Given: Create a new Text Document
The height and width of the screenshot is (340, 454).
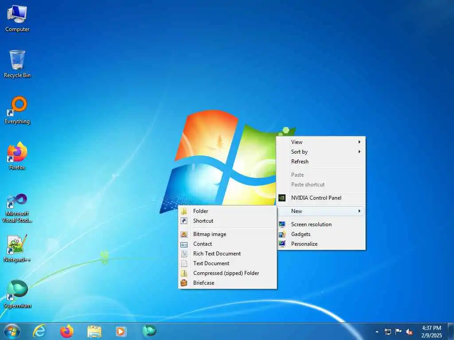Looking at the screenshot, I should click(227, 263).
